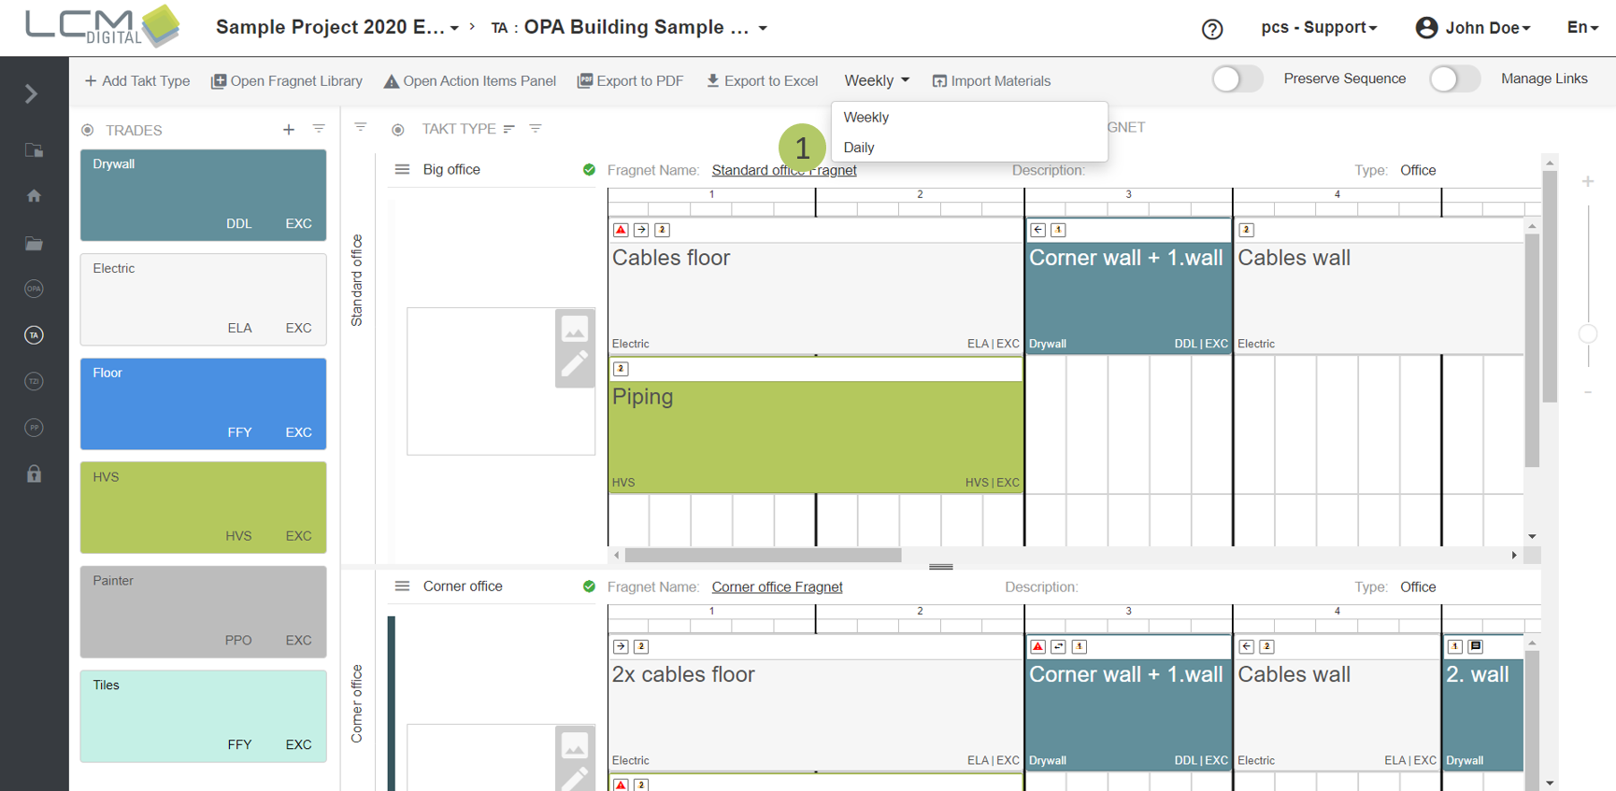This screenshot has height=791, width=1616.
Task: Click the home icon in the sidebar
Action: (34, 196)
